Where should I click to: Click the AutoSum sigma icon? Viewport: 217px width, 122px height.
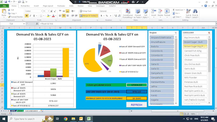(x=174, y=10)
